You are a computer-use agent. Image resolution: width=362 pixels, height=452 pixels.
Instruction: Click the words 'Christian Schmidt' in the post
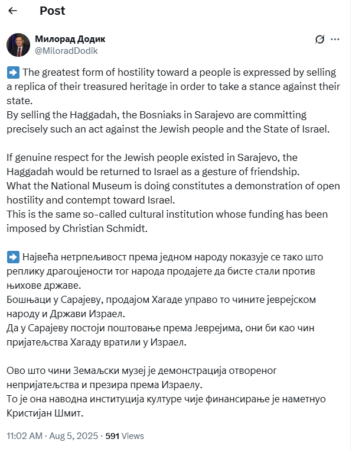[x=105, y=228]
